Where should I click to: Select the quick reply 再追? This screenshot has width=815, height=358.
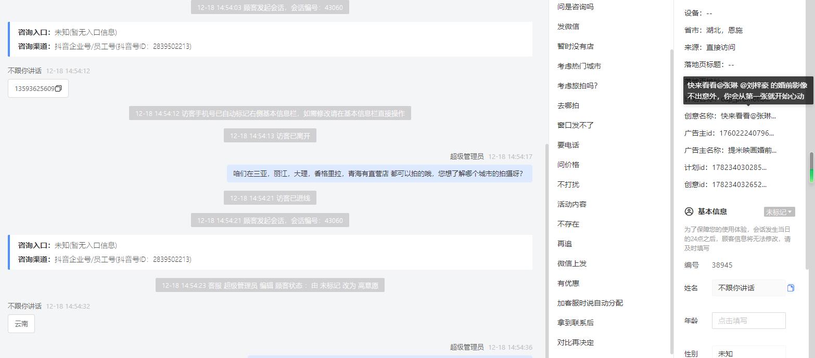565,244
